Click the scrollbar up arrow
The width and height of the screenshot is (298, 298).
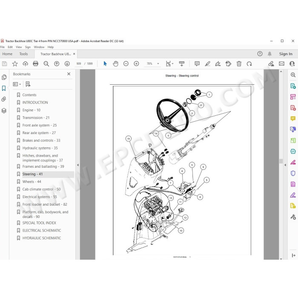click(x=281, y=72)
